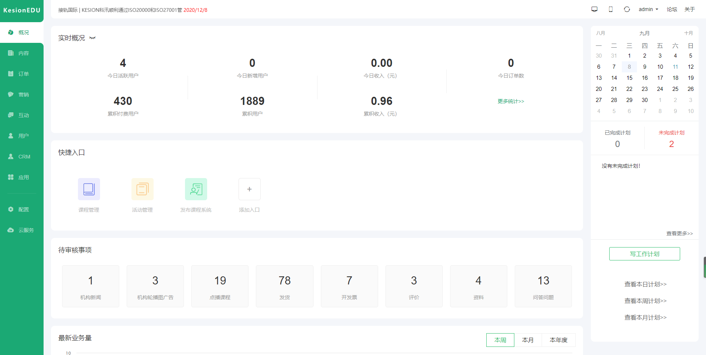Open the admin dropdown menu

pos(648,9)
